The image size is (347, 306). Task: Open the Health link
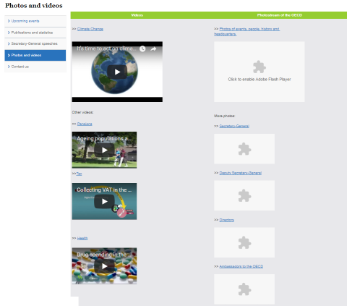click(82, 238)
